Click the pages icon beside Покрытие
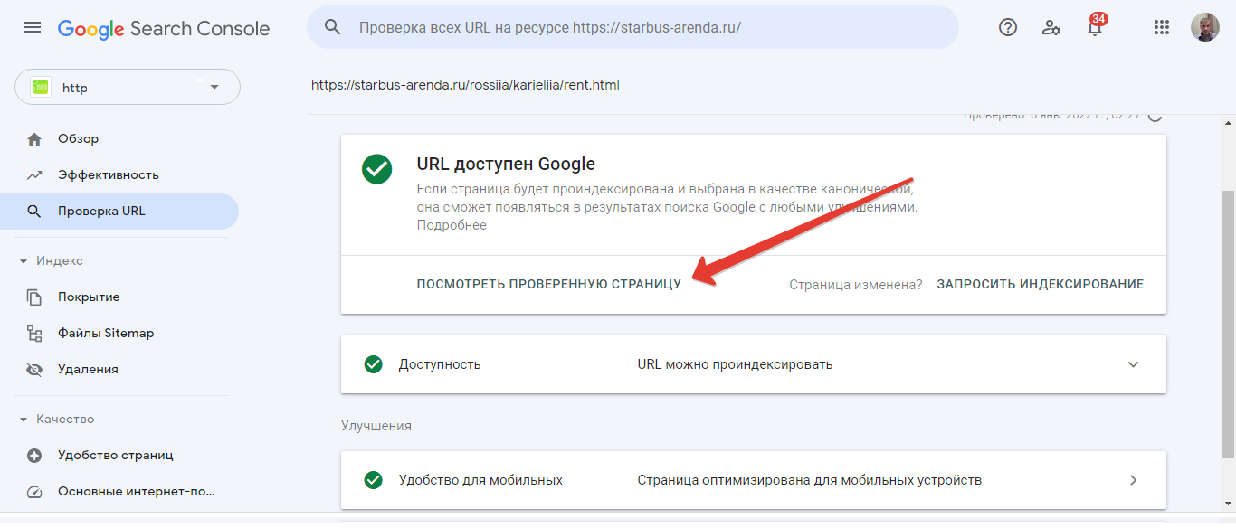 (34, 297)
